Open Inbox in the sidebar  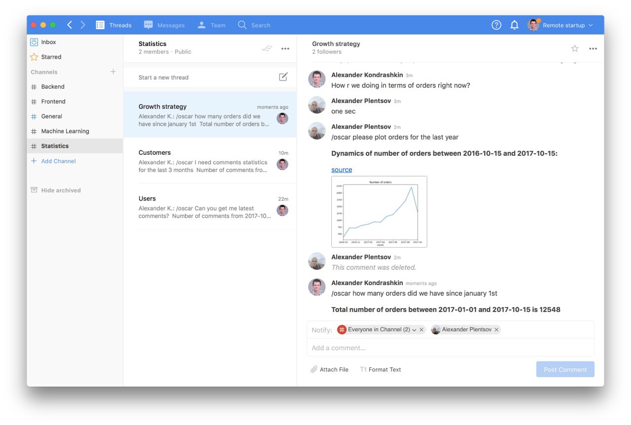point(74,42)
